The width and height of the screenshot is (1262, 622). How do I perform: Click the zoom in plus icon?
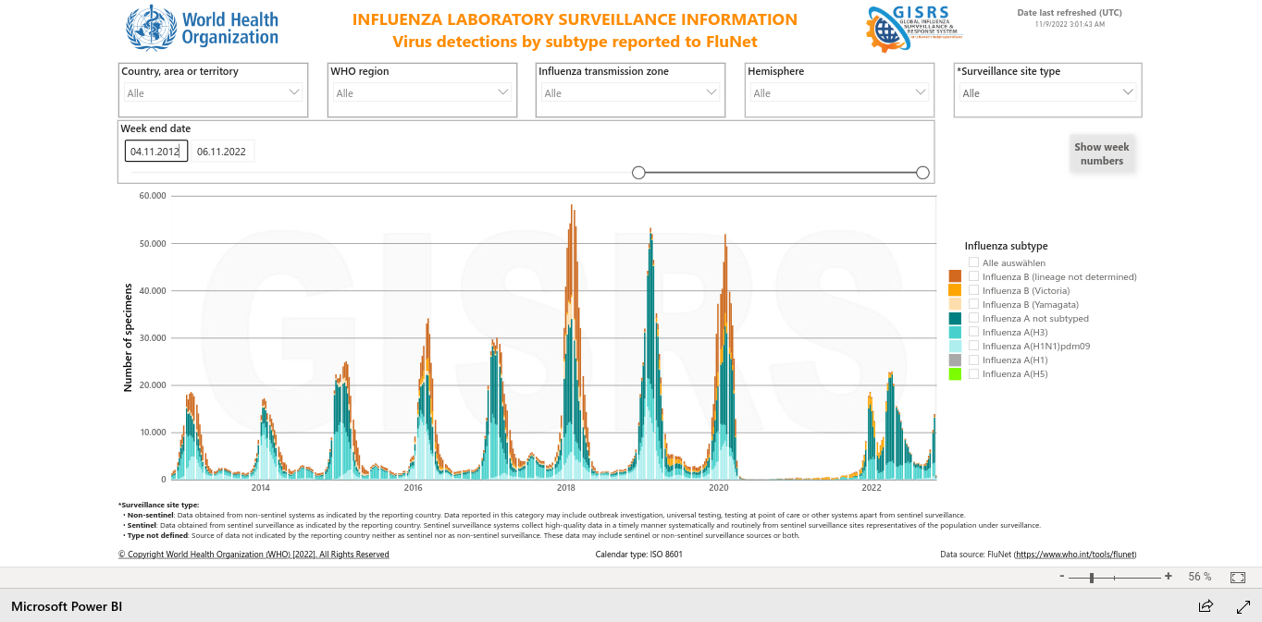(x=1169, y=577)
